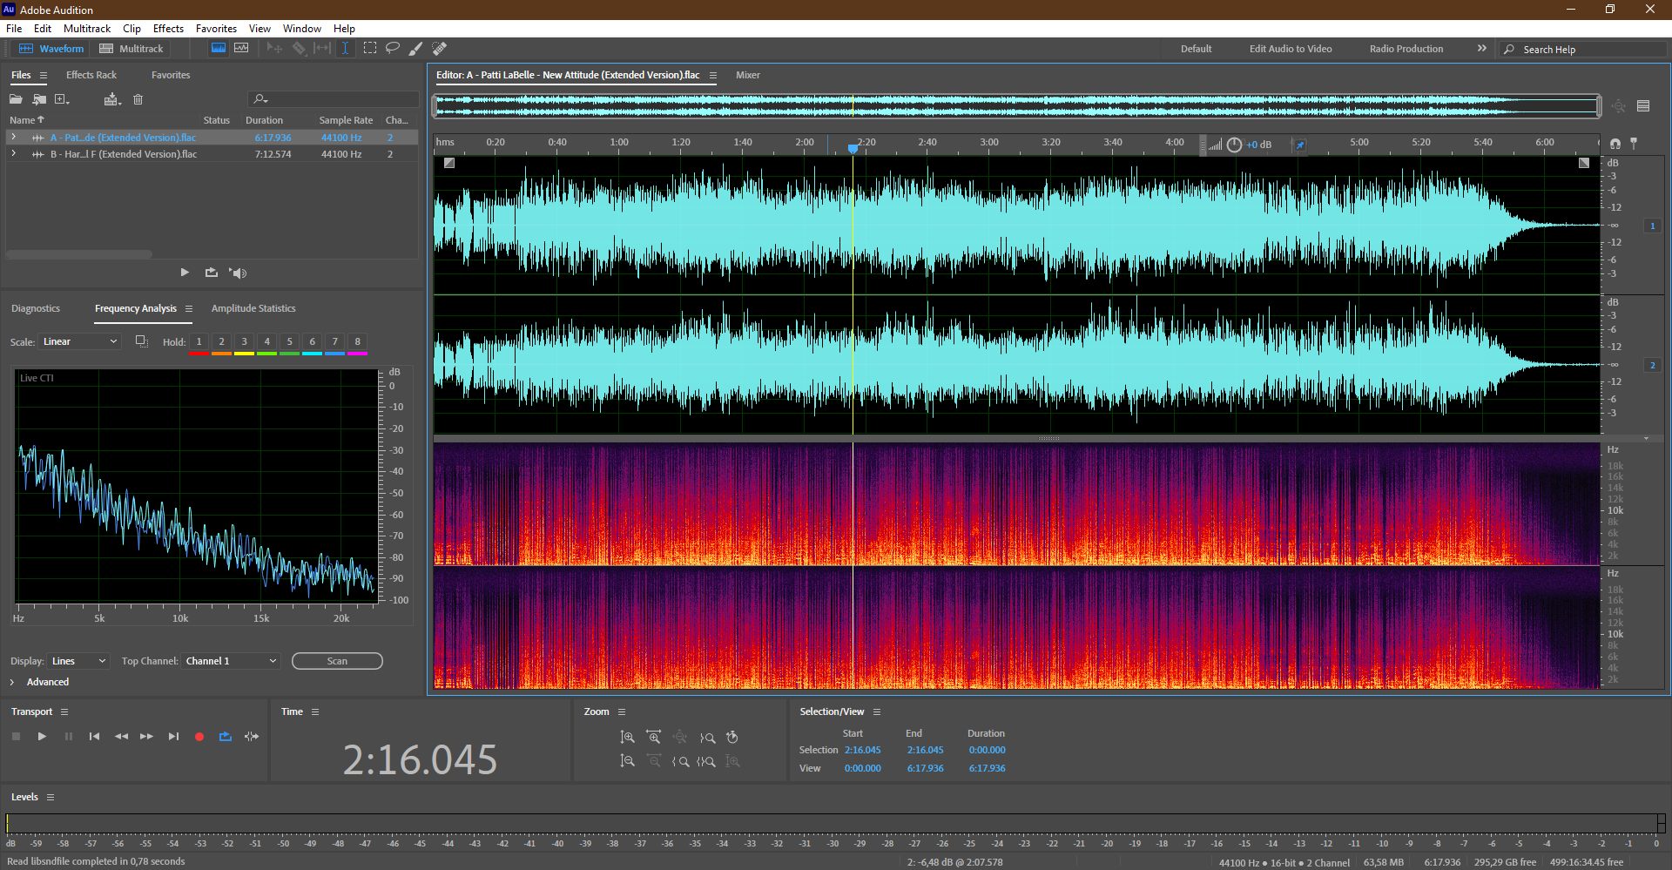This screenshot has height=870, width=1672.
Task: Click the Record button
Action: (199, 737)
